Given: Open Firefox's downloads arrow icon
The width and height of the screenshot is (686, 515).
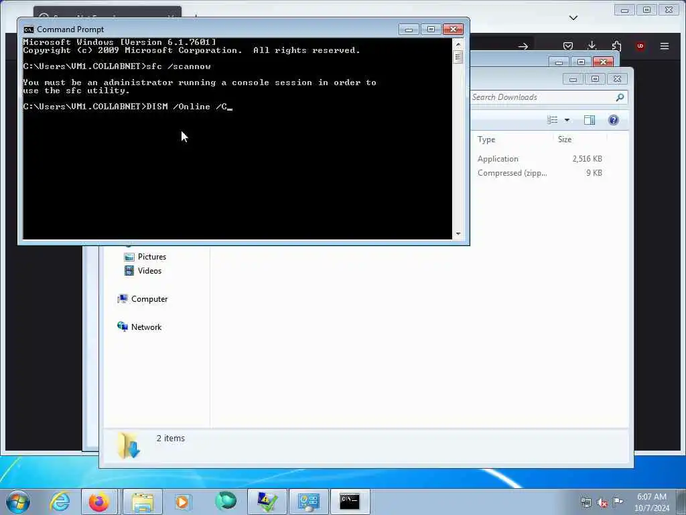Looking at the screenshot, I should pyautogui.click(x=592, y=46).
